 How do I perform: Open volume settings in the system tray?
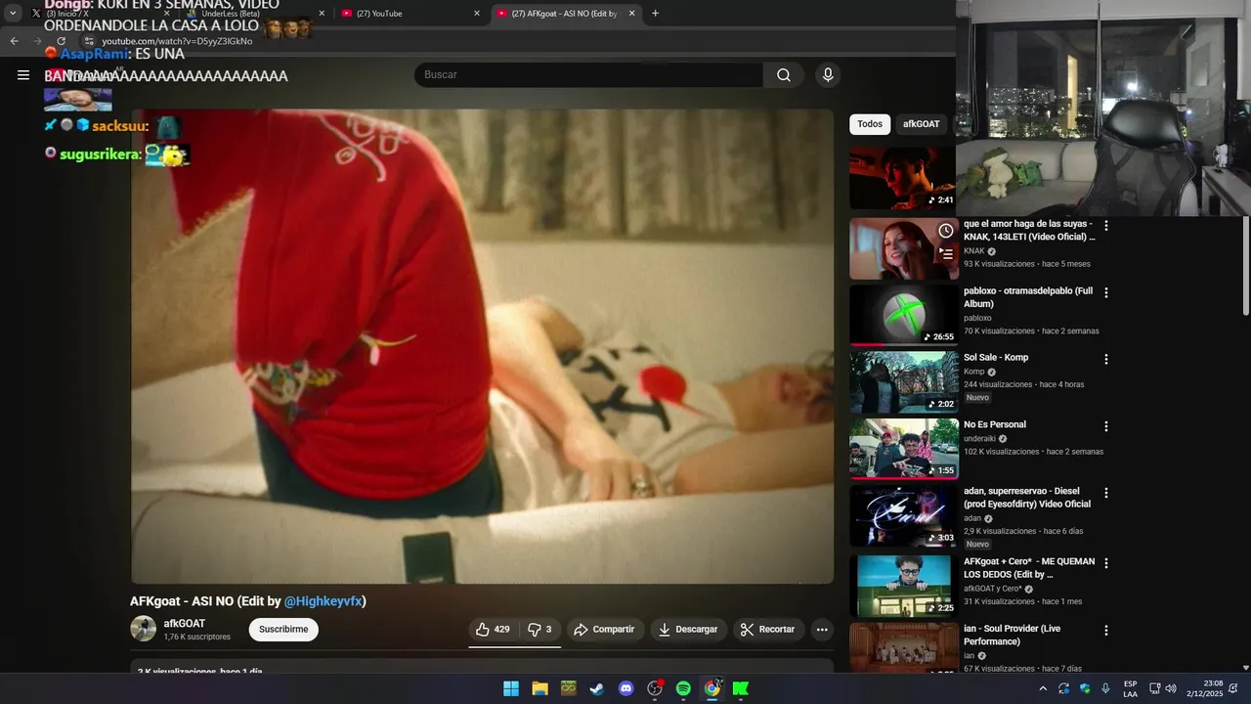[1171, 688]
